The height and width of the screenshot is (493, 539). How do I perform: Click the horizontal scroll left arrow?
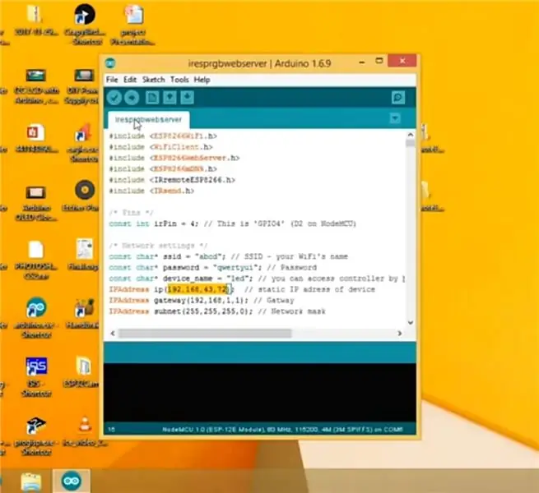click(x=113, y=333)
